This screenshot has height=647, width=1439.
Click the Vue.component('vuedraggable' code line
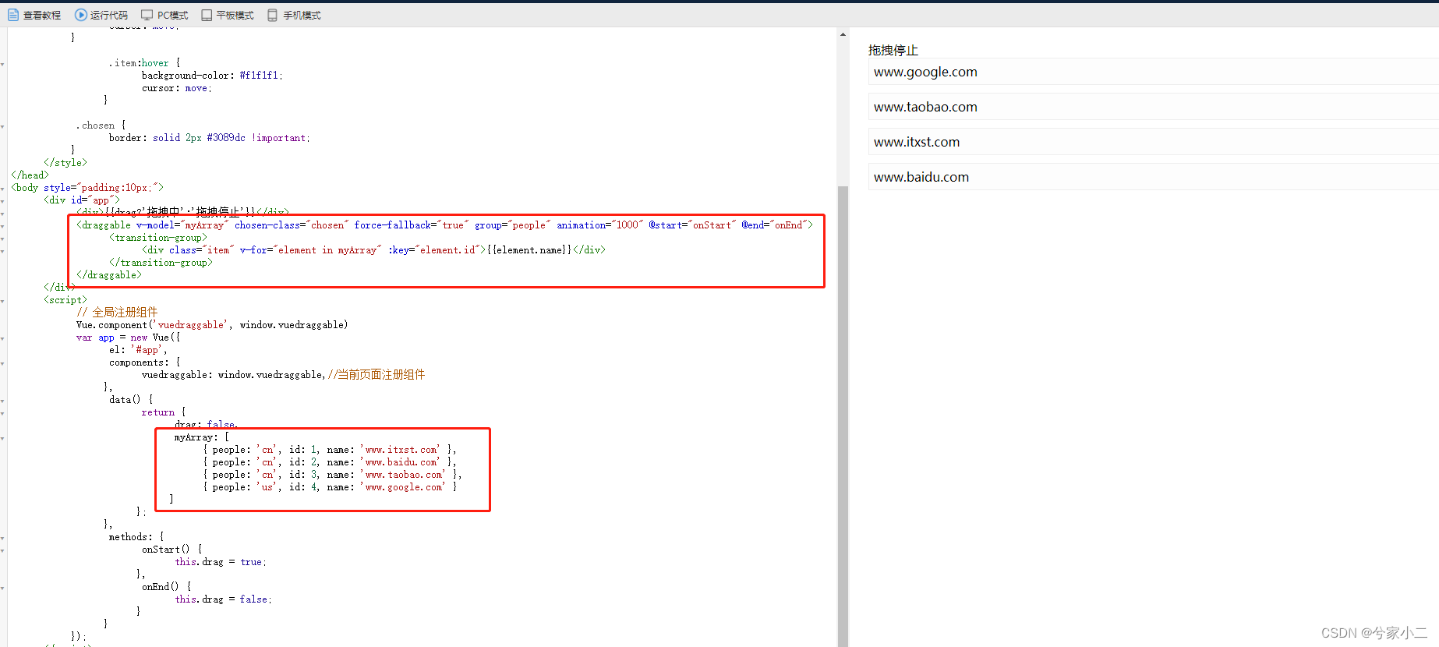click(x=212, y=325)
